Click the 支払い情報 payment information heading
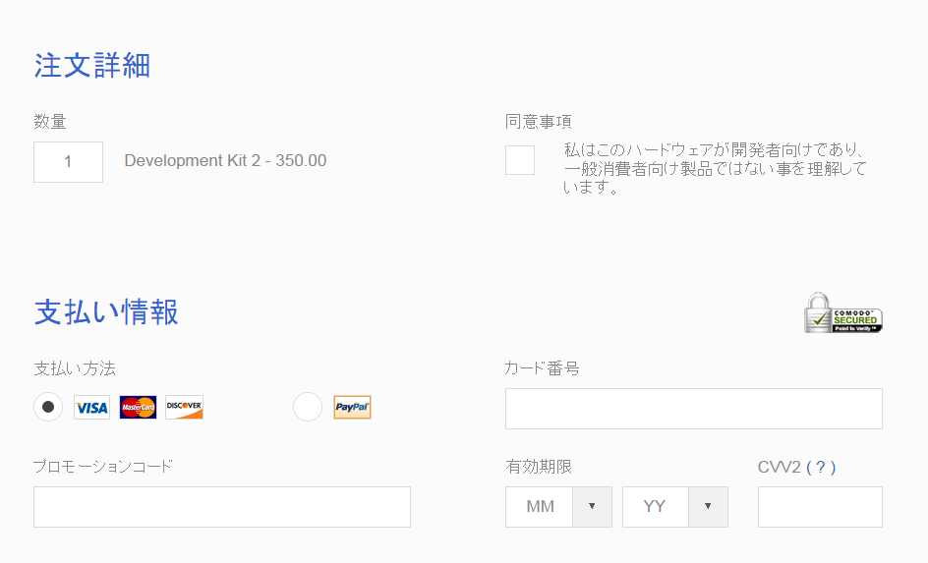 [106, 311]
